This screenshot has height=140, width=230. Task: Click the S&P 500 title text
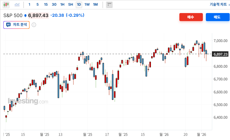point(13,15)
